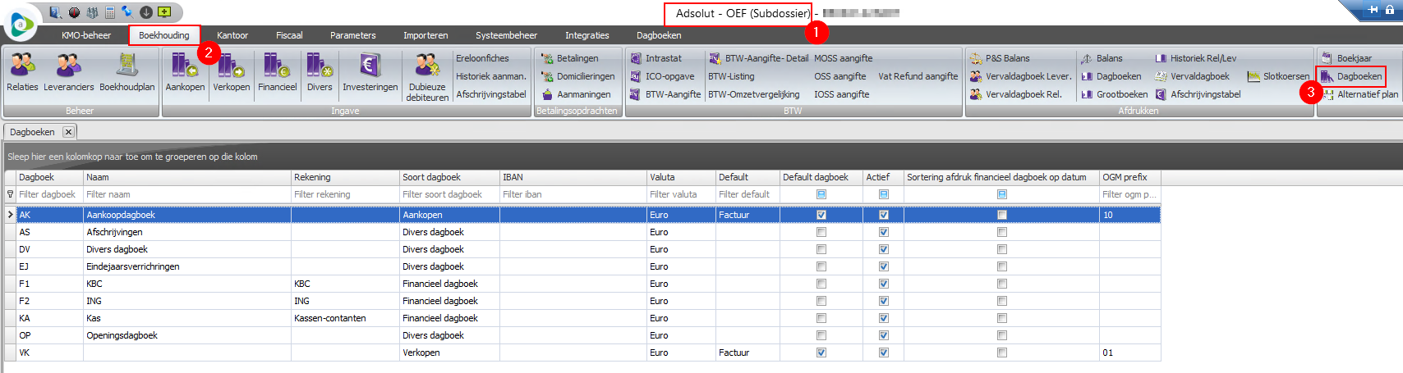The image size is (1403, 373).
Task: Click Filter soort dagboek input field
Action: (x=449, y=194)
